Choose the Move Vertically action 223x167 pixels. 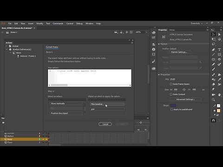pyautogui.click(x=66, y=103)
